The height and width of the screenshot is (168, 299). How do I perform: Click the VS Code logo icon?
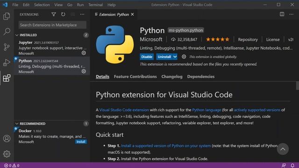[5, 5]
